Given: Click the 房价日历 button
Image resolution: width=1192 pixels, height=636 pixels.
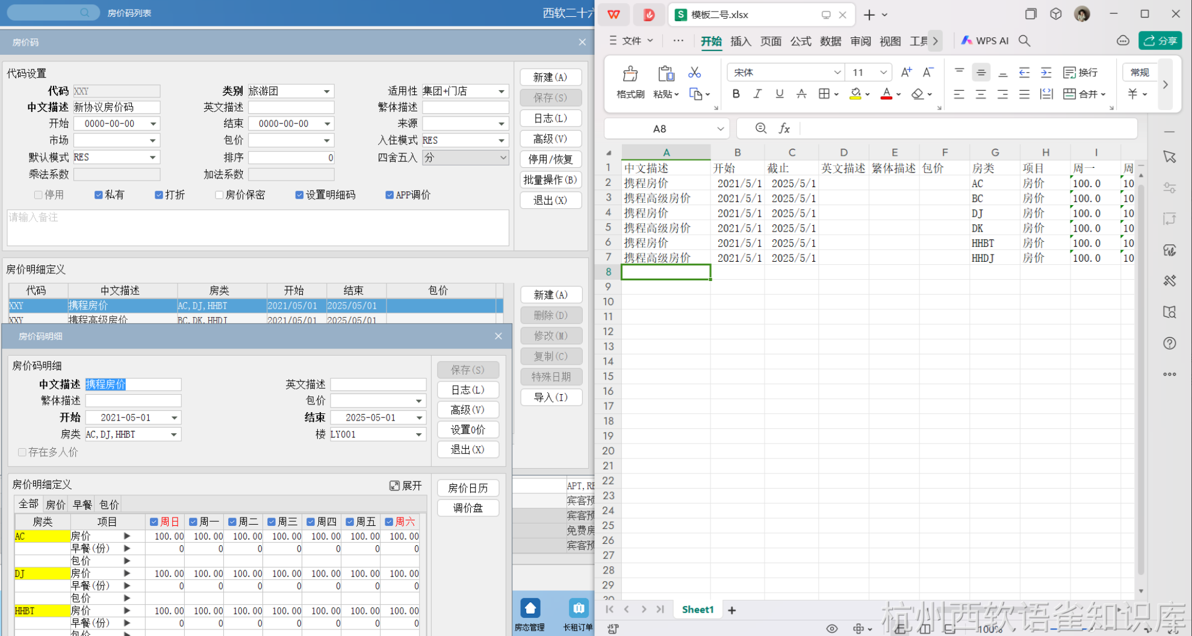Looking at the screenshot, I should pyautogui.click(x=468, y=488).
